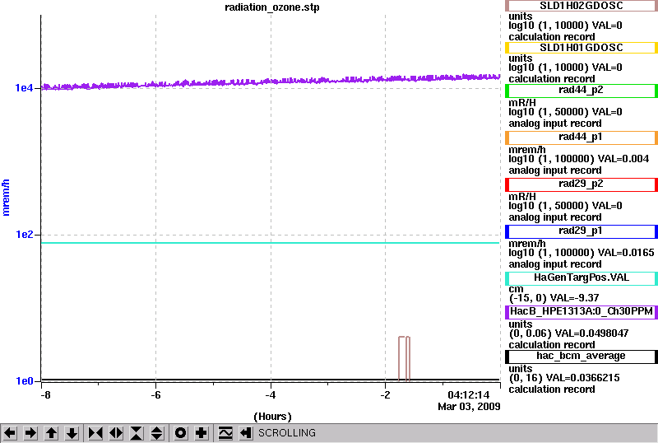The height and width of the screenshot is (443, 658).
Task: Click the (-15, 0) VAL=-9.37 text
Action: tap(554, 298)
